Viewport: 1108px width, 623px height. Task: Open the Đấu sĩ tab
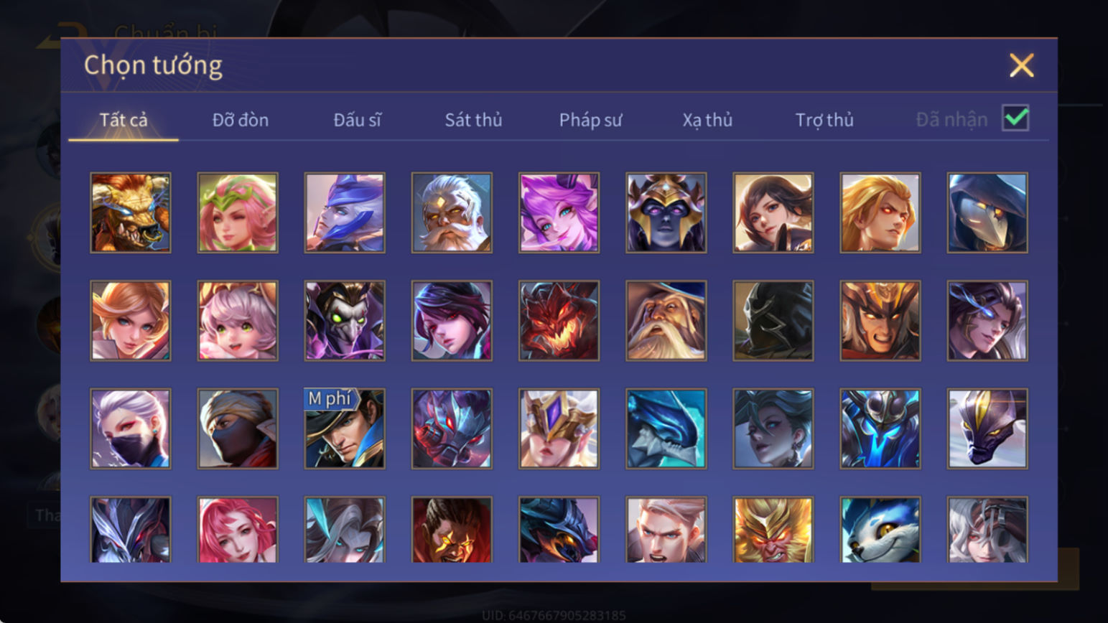click(357, 120)
